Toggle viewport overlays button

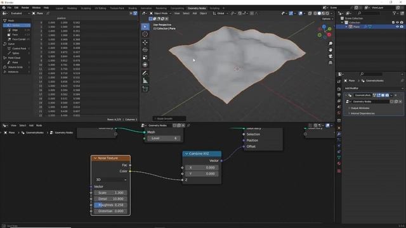coord(300,13)
